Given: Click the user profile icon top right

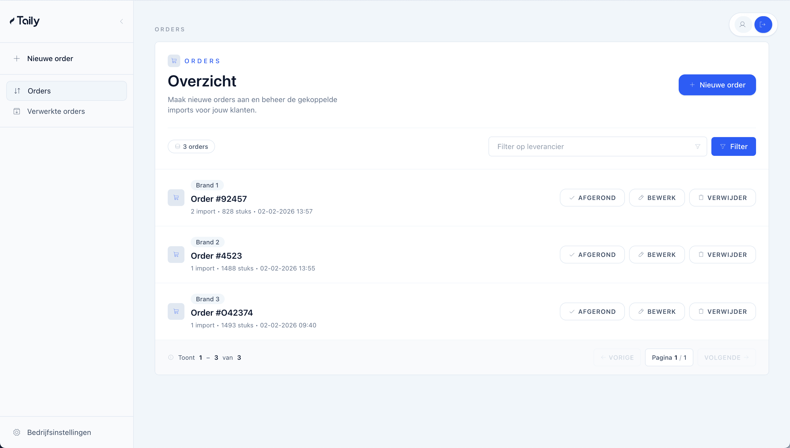Looking at the screenshot, I should click(x=743, y=25).
